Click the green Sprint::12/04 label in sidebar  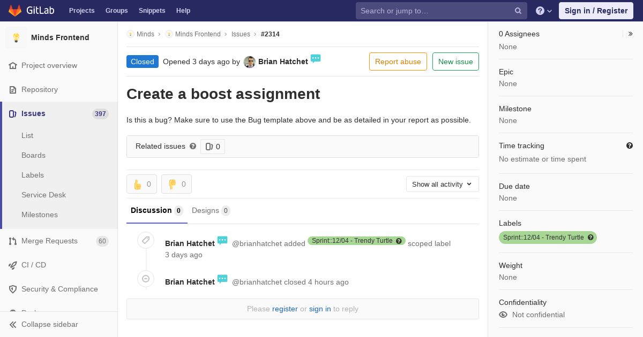(x=548, y=238)
